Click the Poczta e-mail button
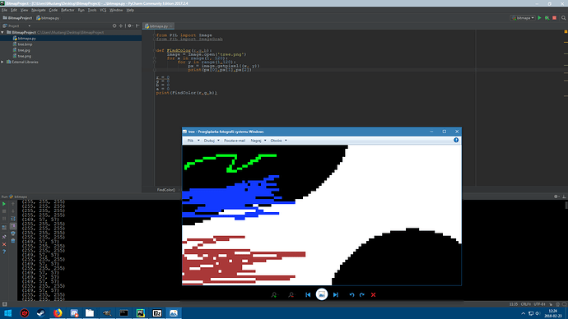Image resolution: width=568 pixels, height=319 pixels. (235, 141)
